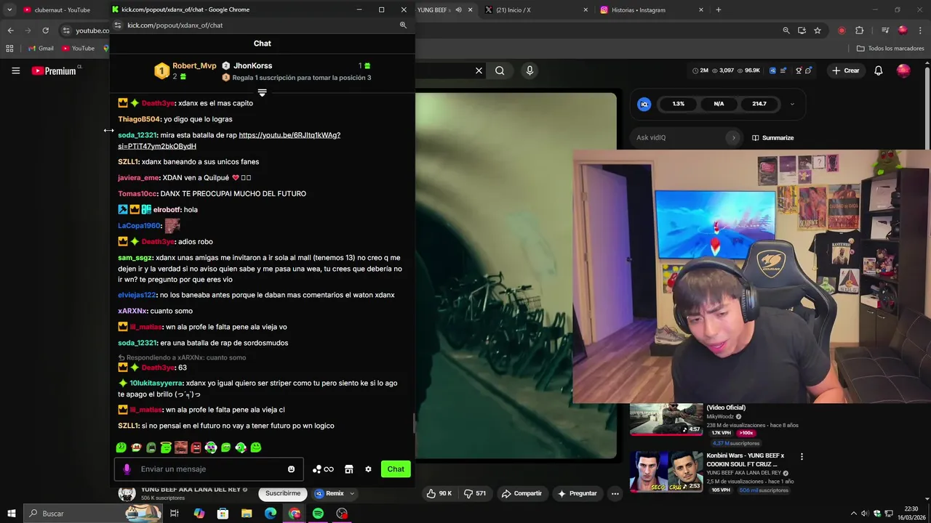The width and height of the screenshot is (931, 523).
Task: Open the Kick channel points icon
Action: 323,469
